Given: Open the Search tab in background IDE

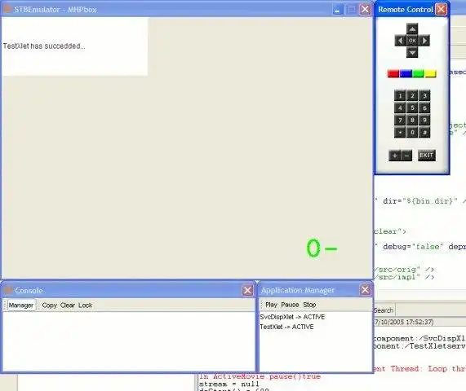Looking at the screenshot, I should [384, 310].
